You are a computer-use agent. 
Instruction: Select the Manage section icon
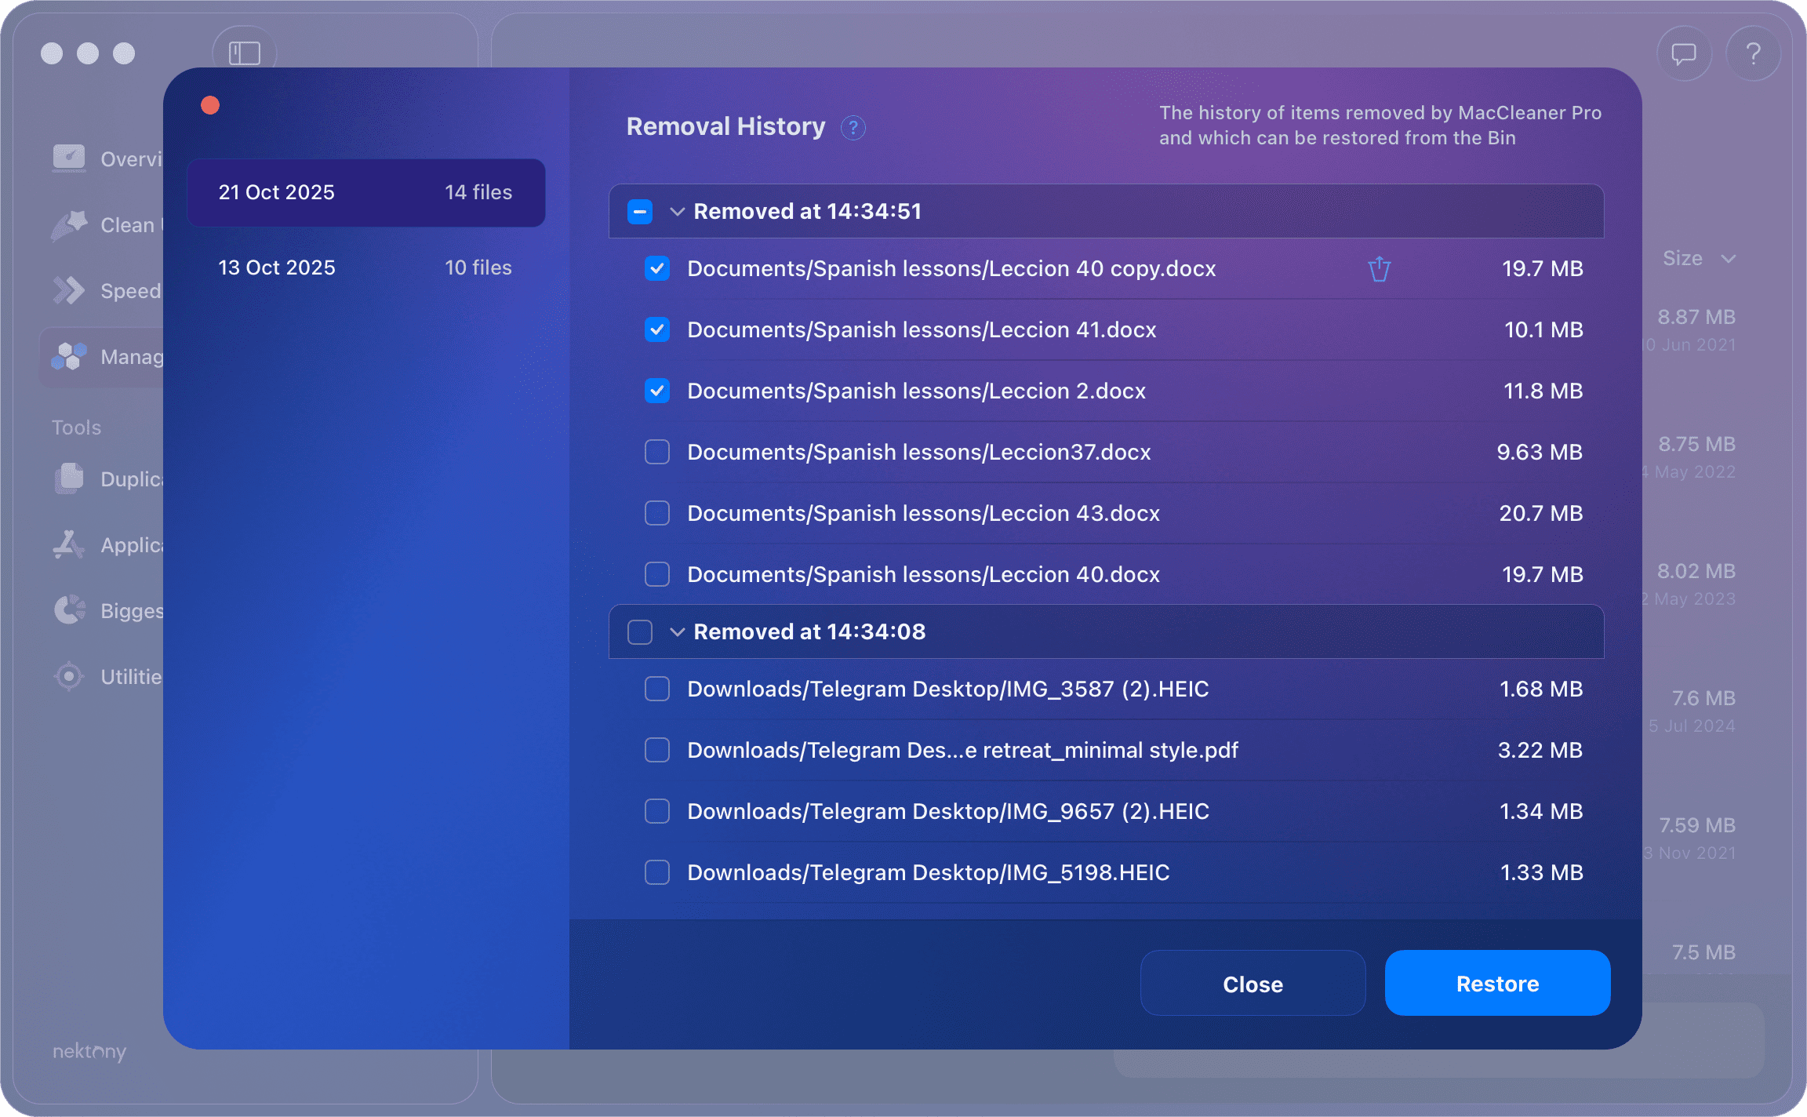70,357
